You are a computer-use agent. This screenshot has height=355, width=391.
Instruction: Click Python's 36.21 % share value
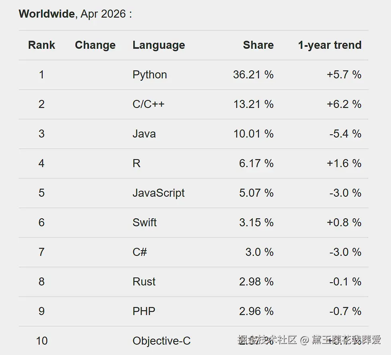(253, 75)
